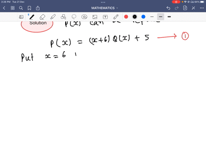Redo the last undone stroke
The height and width of the screenshot is (154, 206).
(x=177, y=8)
